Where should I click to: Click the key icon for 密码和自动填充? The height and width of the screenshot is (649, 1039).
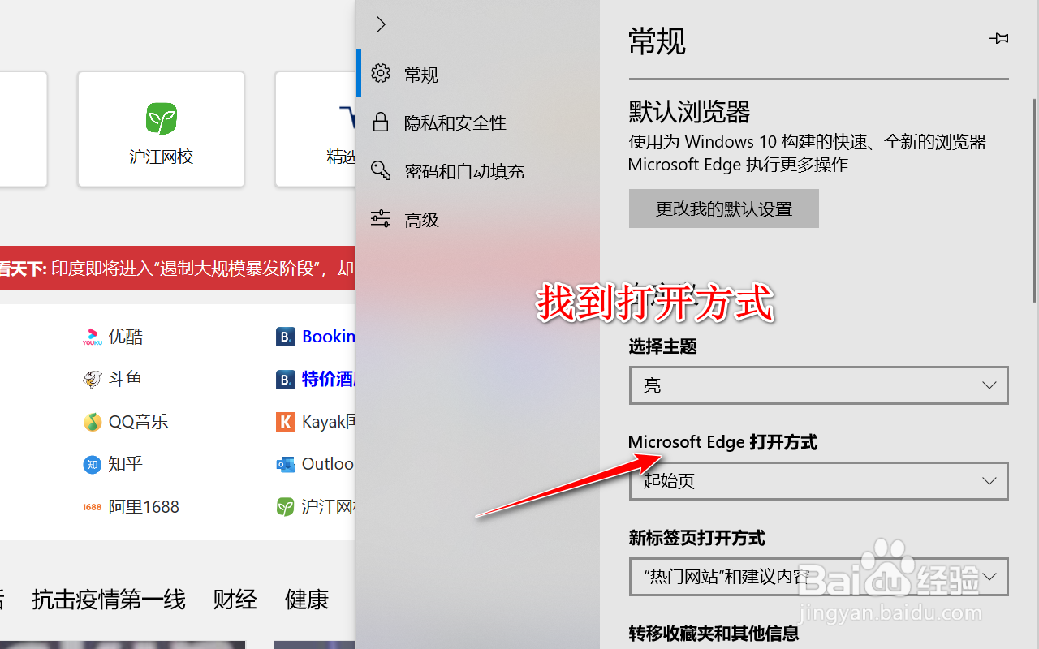(x=381, y=170)
